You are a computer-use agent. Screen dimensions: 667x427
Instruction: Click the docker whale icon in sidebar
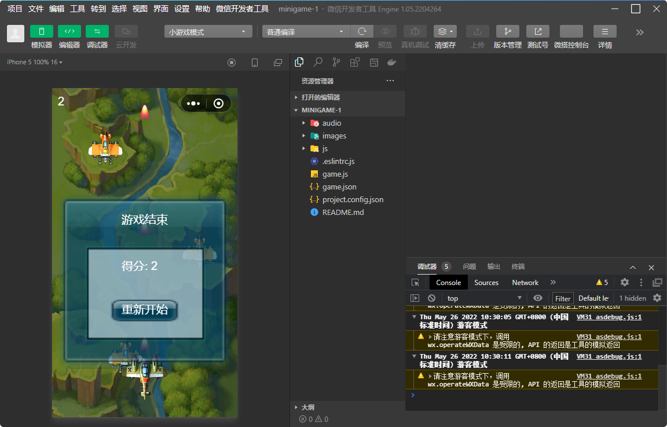tap(392, 63)
